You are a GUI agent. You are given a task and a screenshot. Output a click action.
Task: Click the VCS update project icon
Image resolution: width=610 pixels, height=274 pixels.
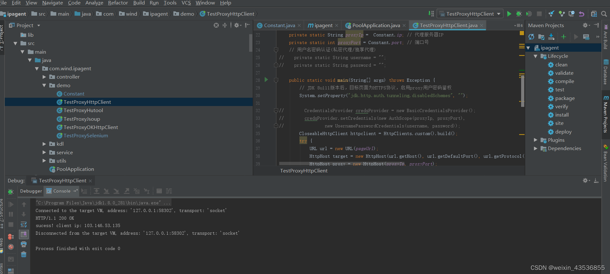tap(551, 14)
